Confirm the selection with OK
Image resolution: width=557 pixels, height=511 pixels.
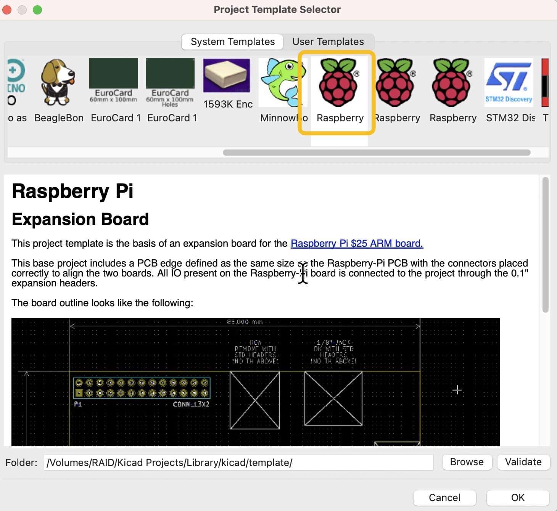[x=518, y=498]
